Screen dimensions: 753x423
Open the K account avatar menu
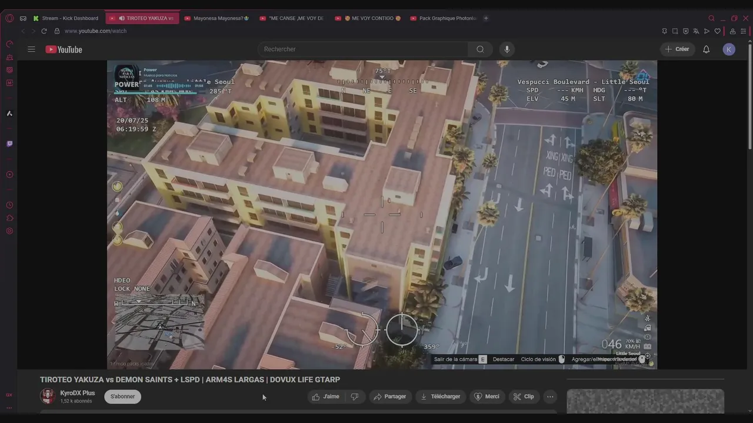tap(729, 49)
